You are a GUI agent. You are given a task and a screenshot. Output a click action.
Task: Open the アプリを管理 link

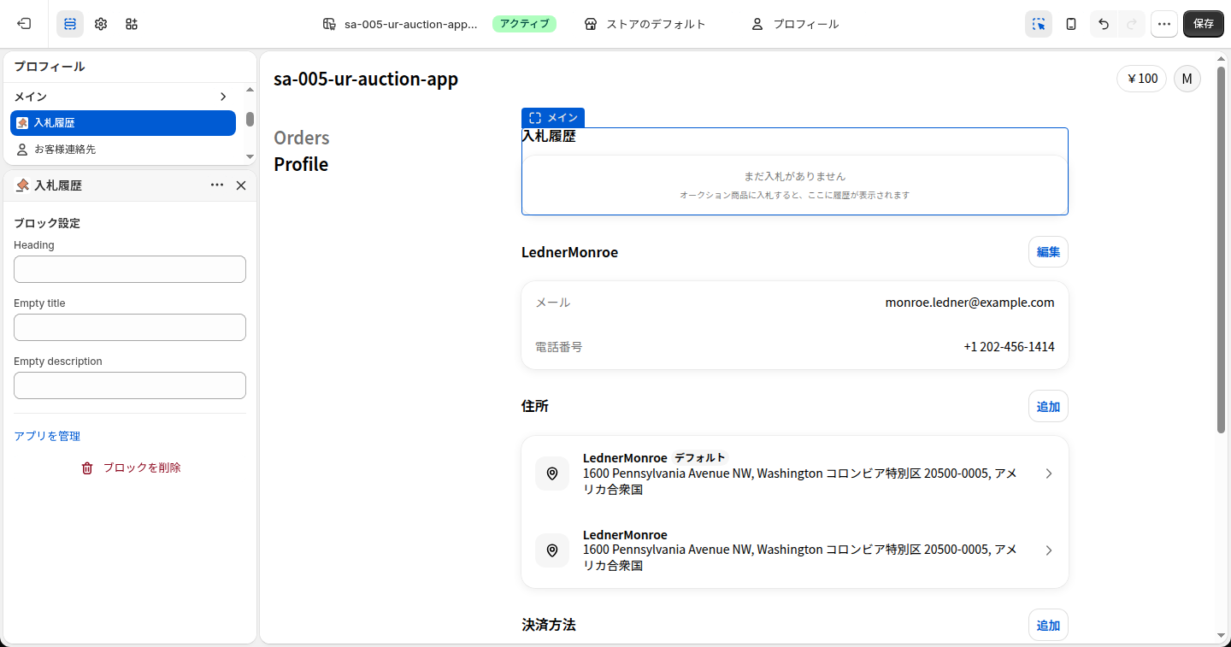coord(47,436)
